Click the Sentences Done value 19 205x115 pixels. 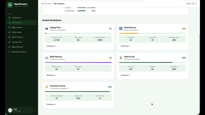coord(56,98)
